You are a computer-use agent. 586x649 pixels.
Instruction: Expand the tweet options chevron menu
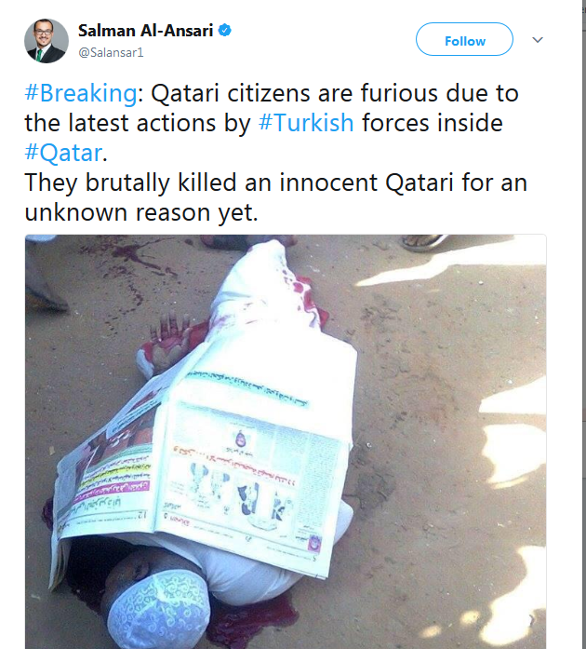click(538, 40)
